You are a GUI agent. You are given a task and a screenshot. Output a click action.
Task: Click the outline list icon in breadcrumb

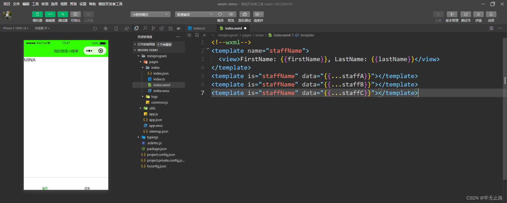click(189, 35)
